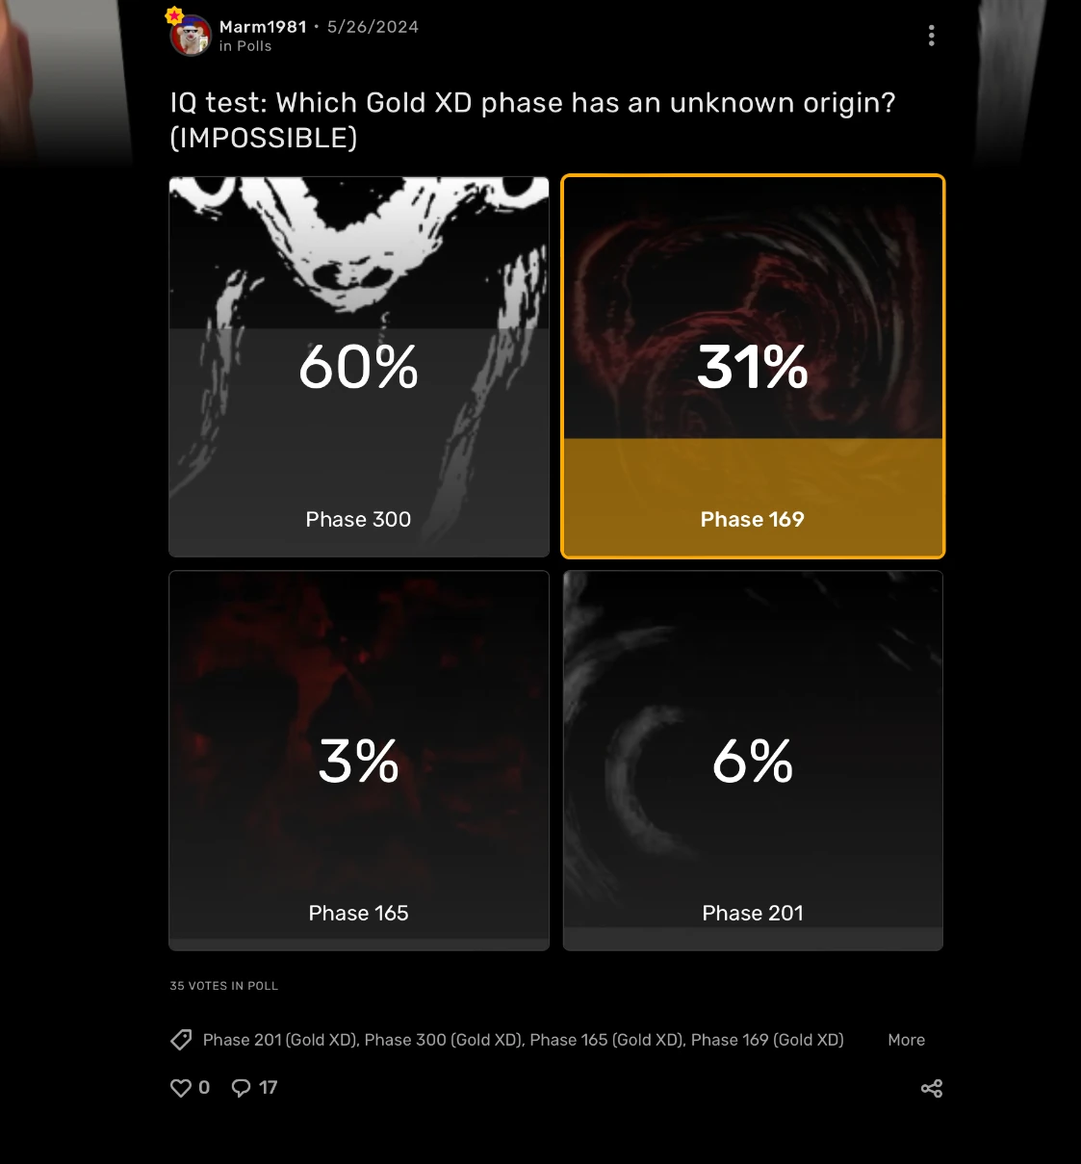
Task: Click the star badge on the avatar
Action: tap(174, 13)
